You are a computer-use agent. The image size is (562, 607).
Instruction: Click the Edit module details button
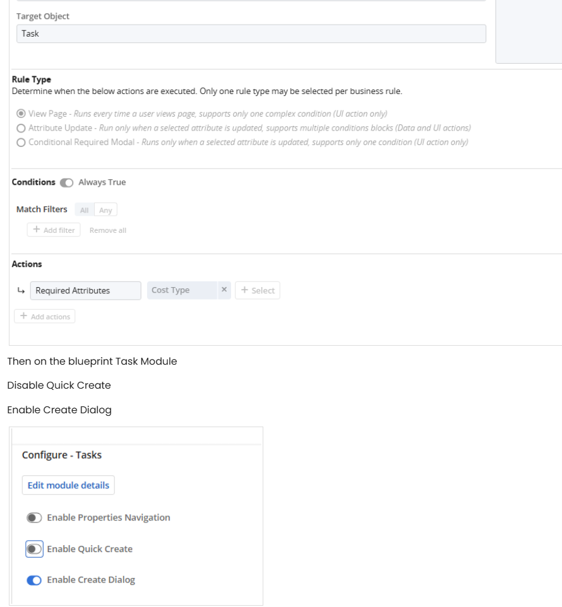coord(68,485)
